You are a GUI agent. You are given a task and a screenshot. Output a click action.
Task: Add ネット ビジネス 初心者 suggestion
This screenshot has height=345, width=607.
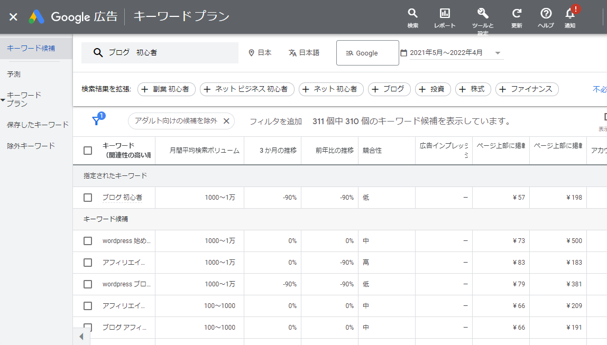(247, 89)
